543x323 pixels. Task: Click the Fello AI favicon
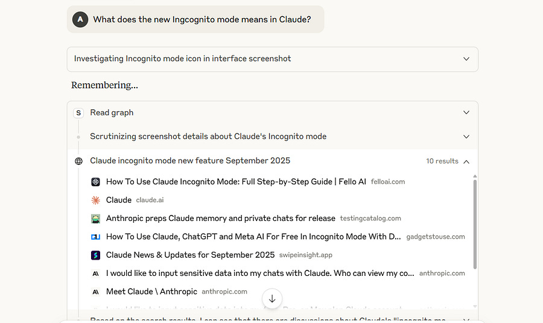pos(95,182)
